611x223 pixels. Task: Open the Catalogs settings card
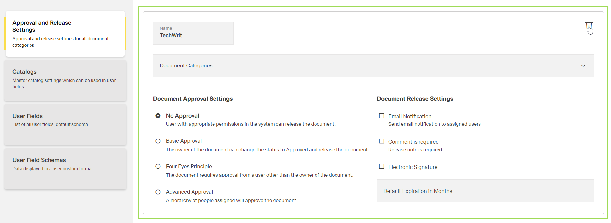(x=65, y=80)
